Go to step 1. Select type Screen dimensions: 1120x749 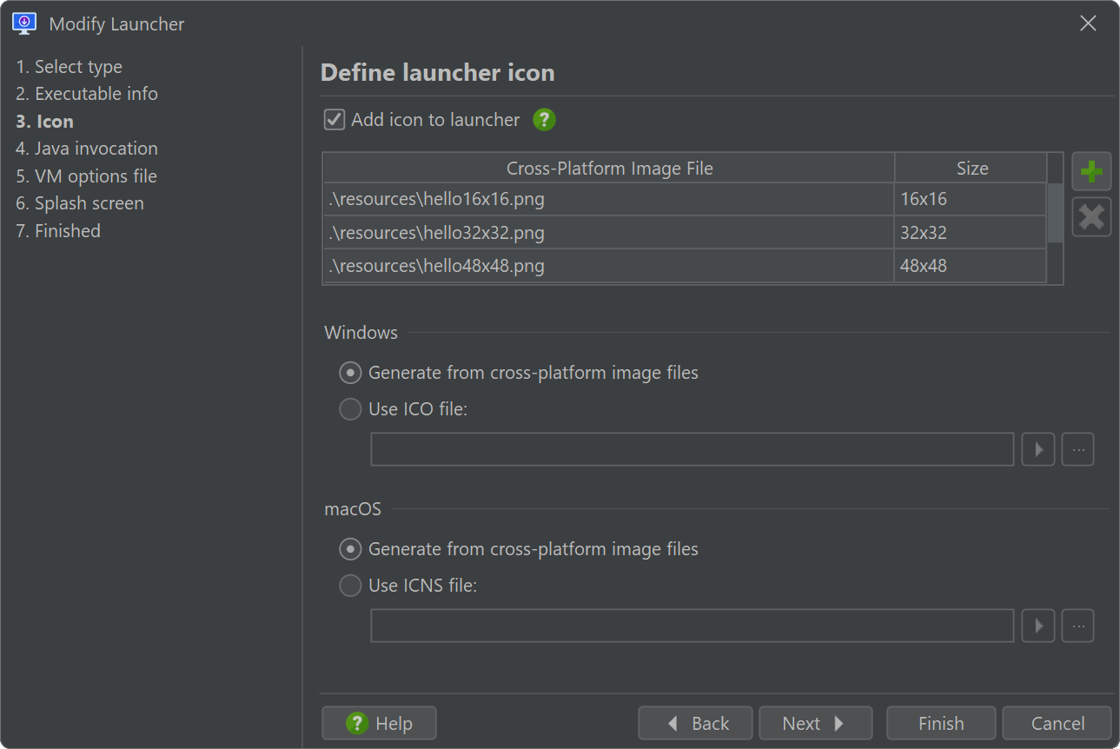click(70, 67)
